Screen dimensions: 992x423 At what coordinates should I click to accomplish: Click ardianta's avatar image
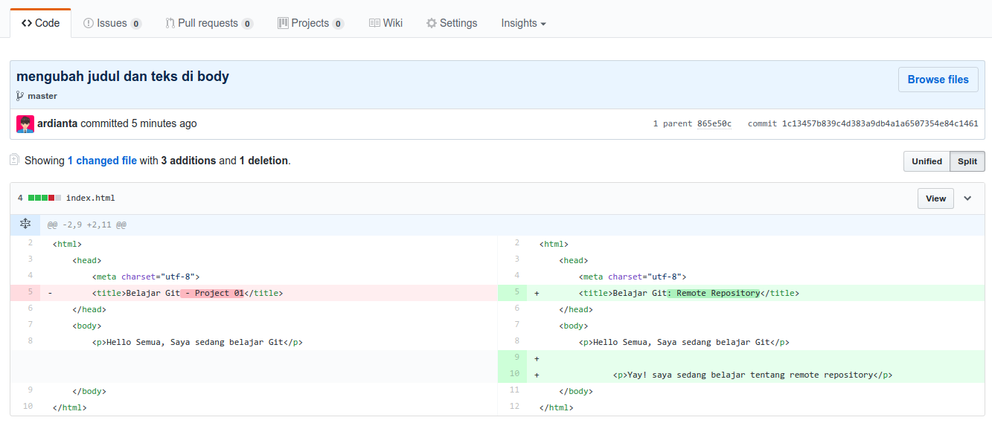(x=25, y=124)
